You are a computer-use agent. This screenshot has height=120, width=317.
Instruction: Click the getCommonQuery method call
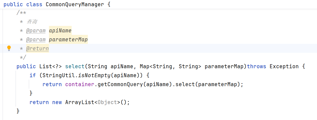[120, 84]
